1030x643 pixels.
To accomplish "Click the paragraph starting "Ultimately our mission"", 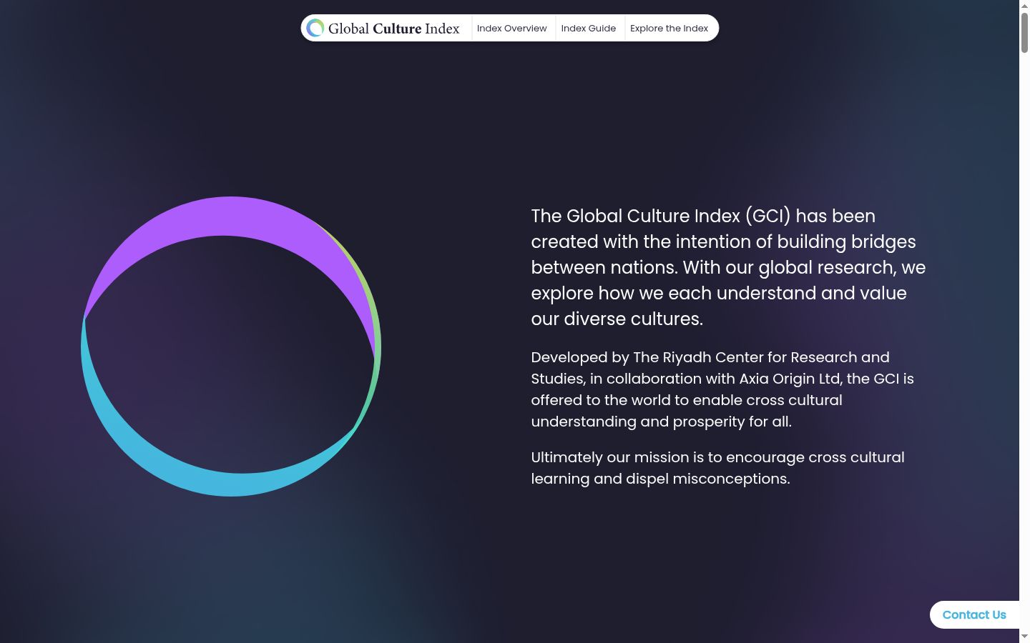I will pos(717,468).
